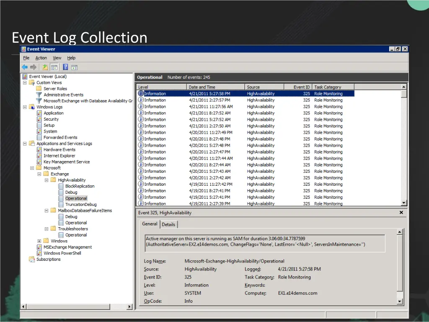Click the console tree horizontal scrollbar right arrow
This screenshot has height=322, width=429.
(130, 306)
